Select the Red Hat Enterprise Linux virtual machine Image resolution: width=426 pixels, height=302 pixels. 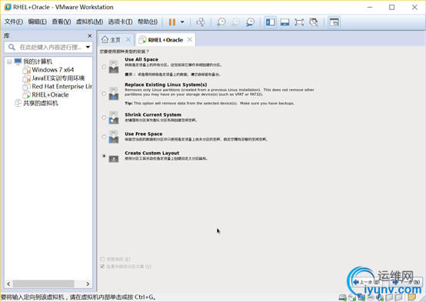pyautogui.click(x=62, y=86)
